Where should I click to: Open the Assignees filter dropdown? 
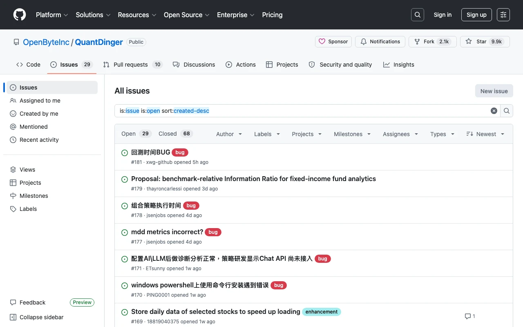[x=400, y=134]
